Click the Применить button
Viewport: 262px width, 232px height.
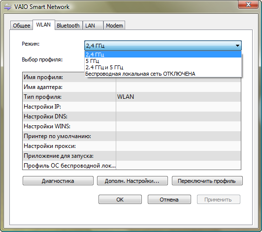point(219,199)
